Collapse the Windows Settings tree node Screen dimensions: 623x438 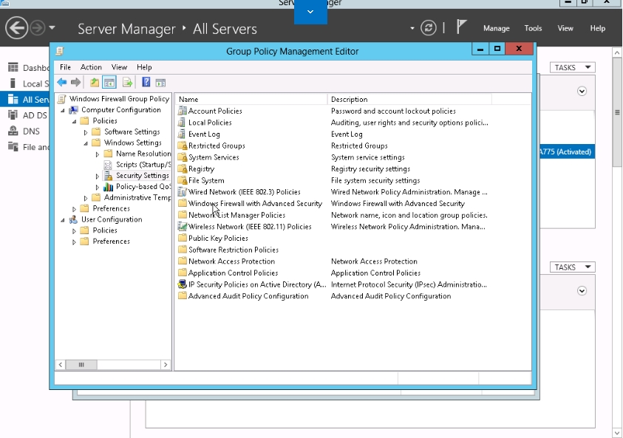point(86,143)
